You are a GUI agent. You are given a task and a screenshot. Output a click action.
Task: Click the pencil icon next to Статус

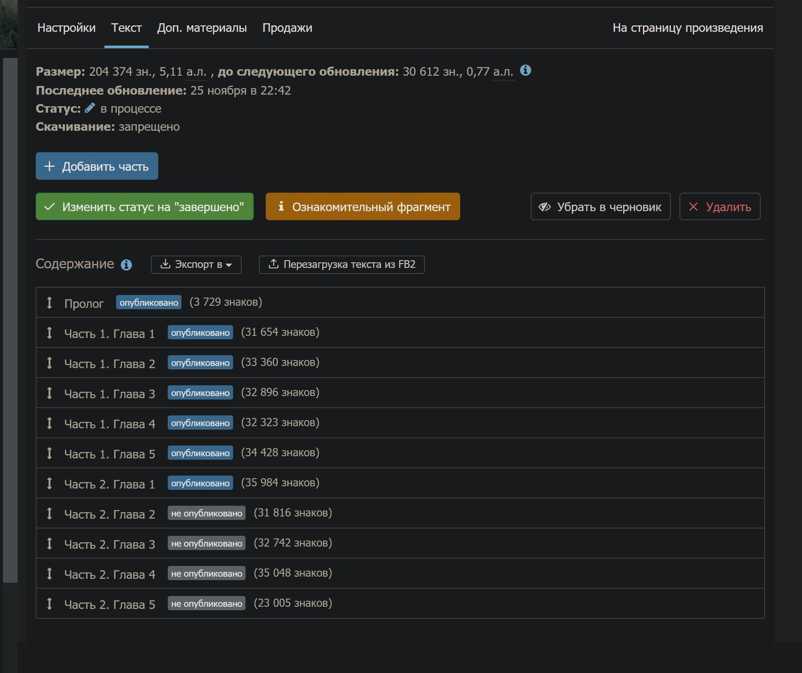pos(89,108)
